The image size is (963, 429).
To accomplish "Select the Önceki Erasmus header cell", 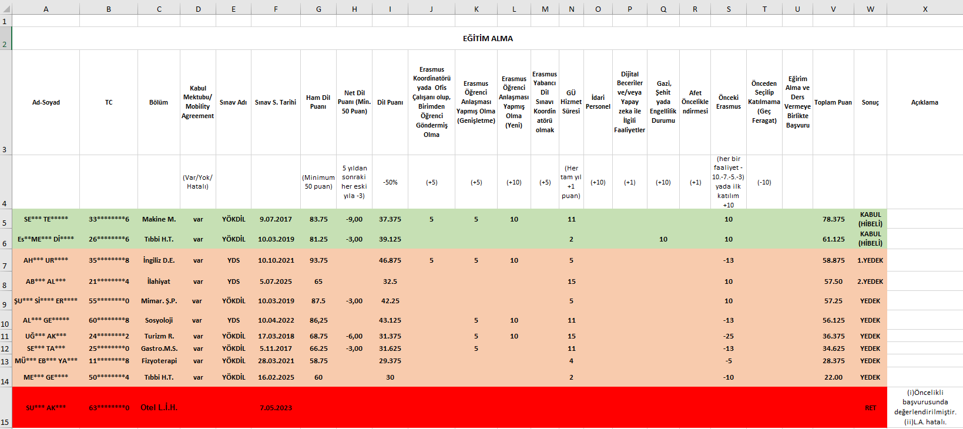I will [x=729, y=102].
